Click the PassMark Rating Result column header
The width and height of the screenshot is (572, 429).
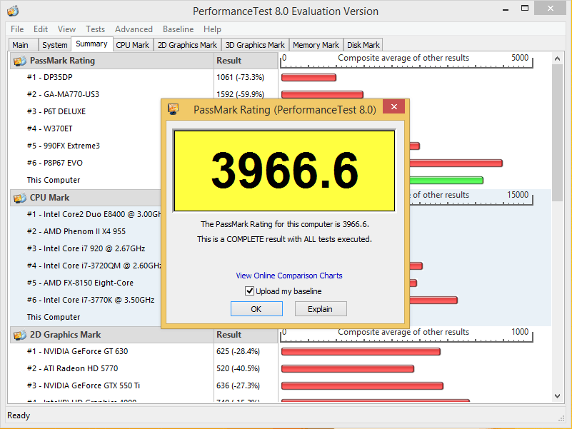click(246, 61)
